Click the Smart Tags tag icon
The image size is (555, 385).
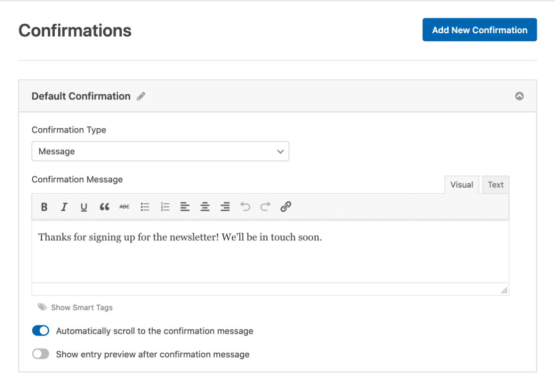coord(42,307)
